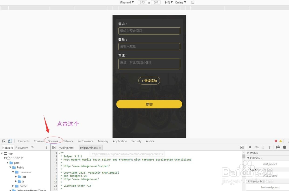Click the device height 667 field

click(156, 2)
